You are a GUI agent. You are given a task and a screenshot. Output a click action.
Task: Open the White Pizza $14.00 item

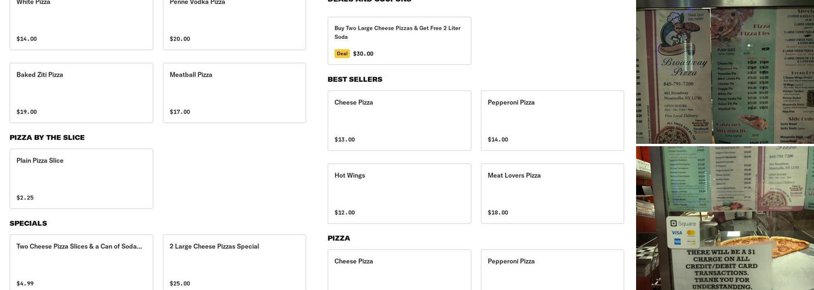click(x=81, y=23)
